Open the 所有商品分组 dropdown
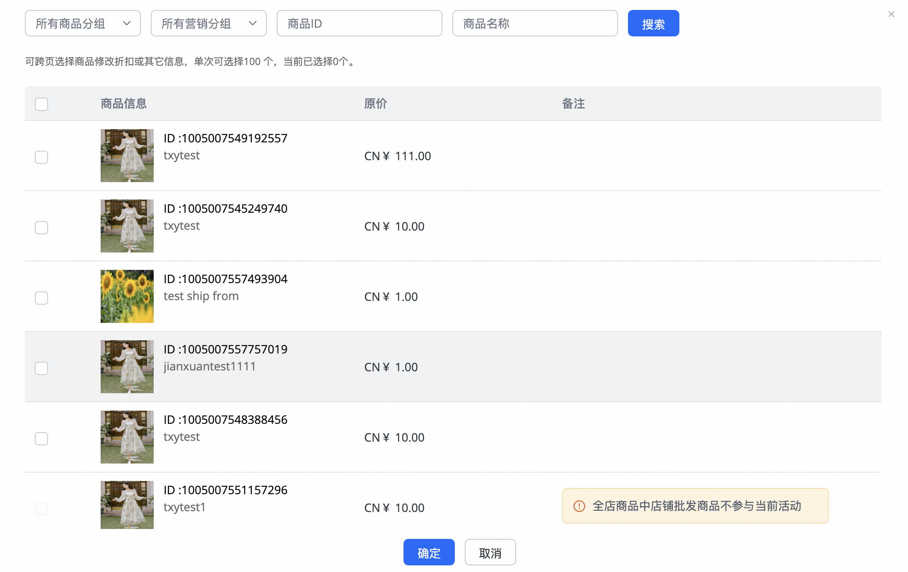 [x=82, y=24]
